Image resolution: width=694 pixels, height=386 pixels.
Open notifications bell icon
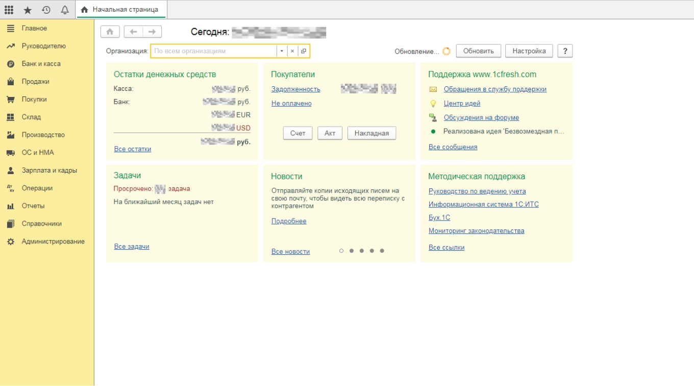pos(65,10)
